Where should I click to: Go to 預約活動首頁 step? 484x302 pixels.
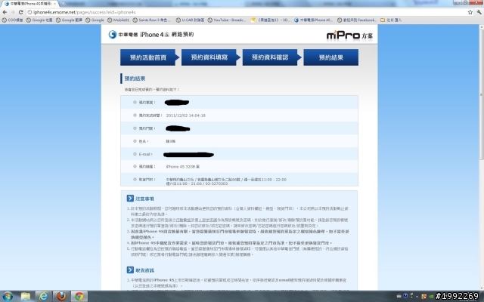pyautogui.click(x=148, y=57)
